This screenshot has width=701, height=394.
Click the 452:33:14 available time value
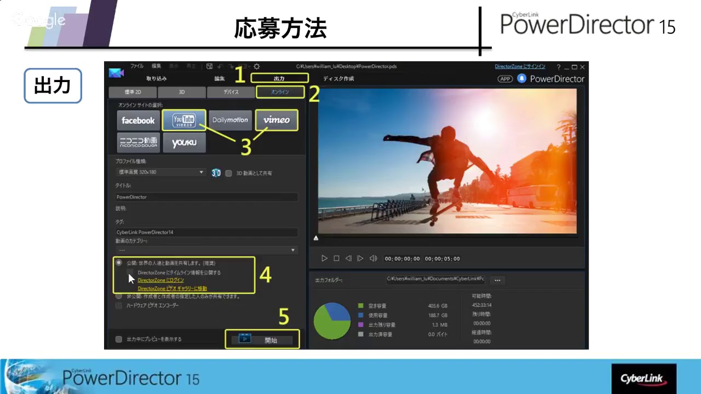pos(481,305)
